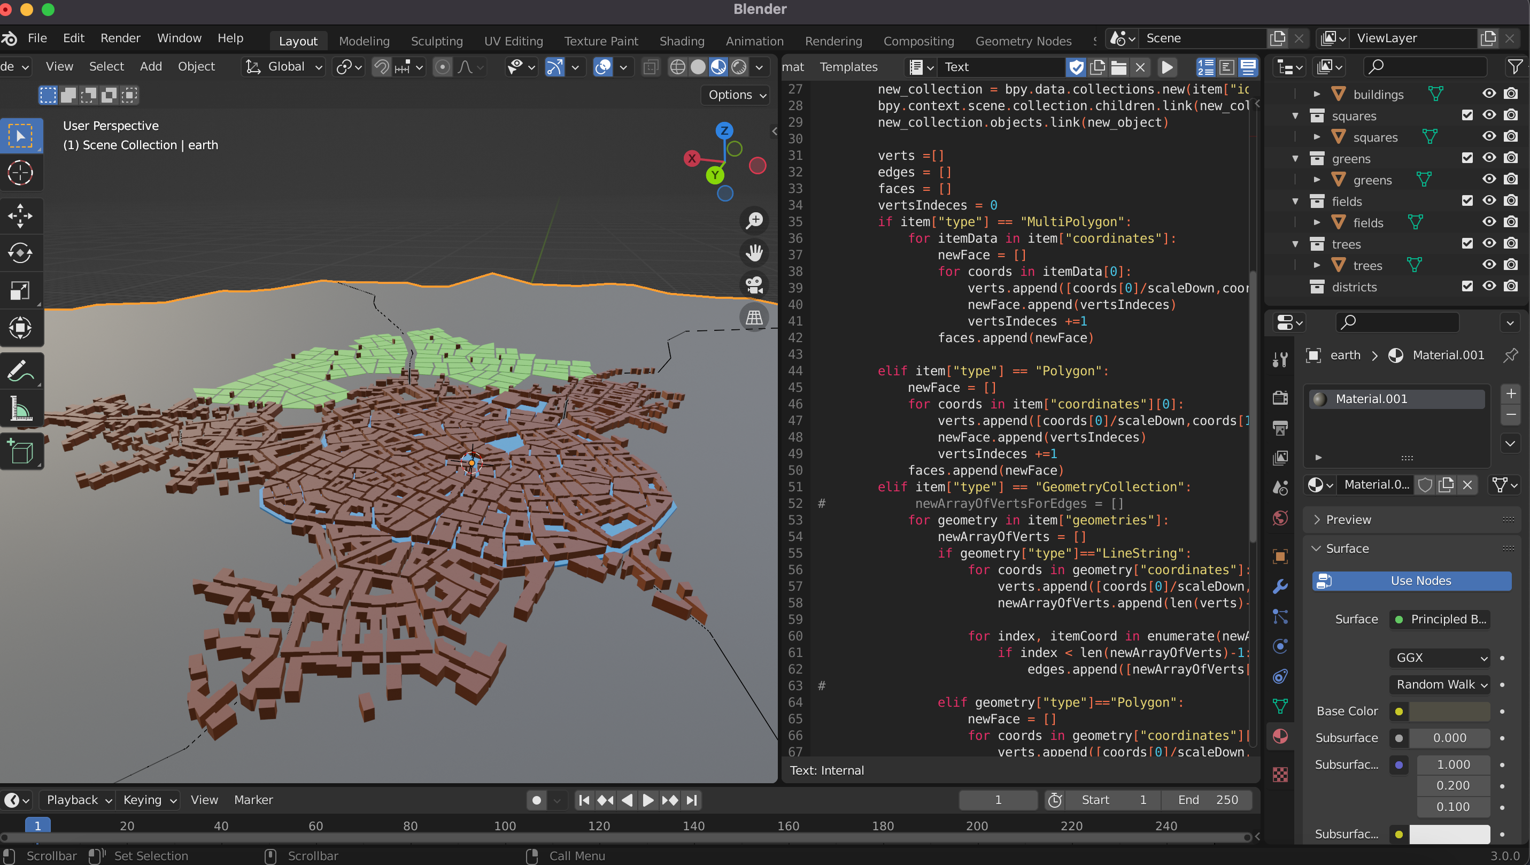Click the Principled BSDF surface shader button
Image resolution: width=1530 pixels, height=865 pixels.
click(x=1440, y=619)
